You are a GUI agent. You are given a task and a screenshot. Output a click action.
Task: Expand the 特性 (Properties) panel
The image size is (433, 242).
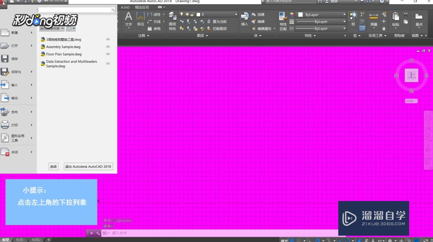(x=310, y=36)
